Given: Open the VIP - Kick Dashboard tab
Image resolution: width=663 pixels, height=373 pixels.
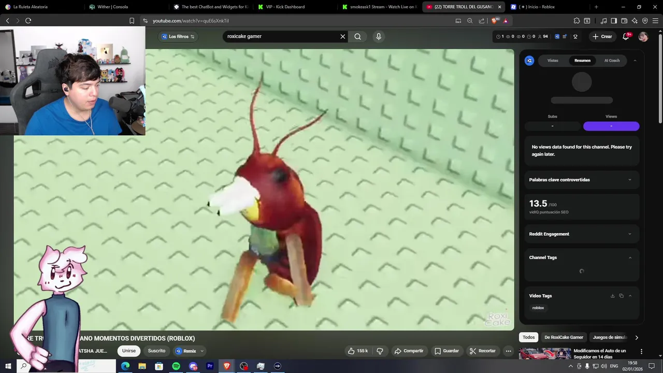Looking at the screenshot, I should [295, 7].
